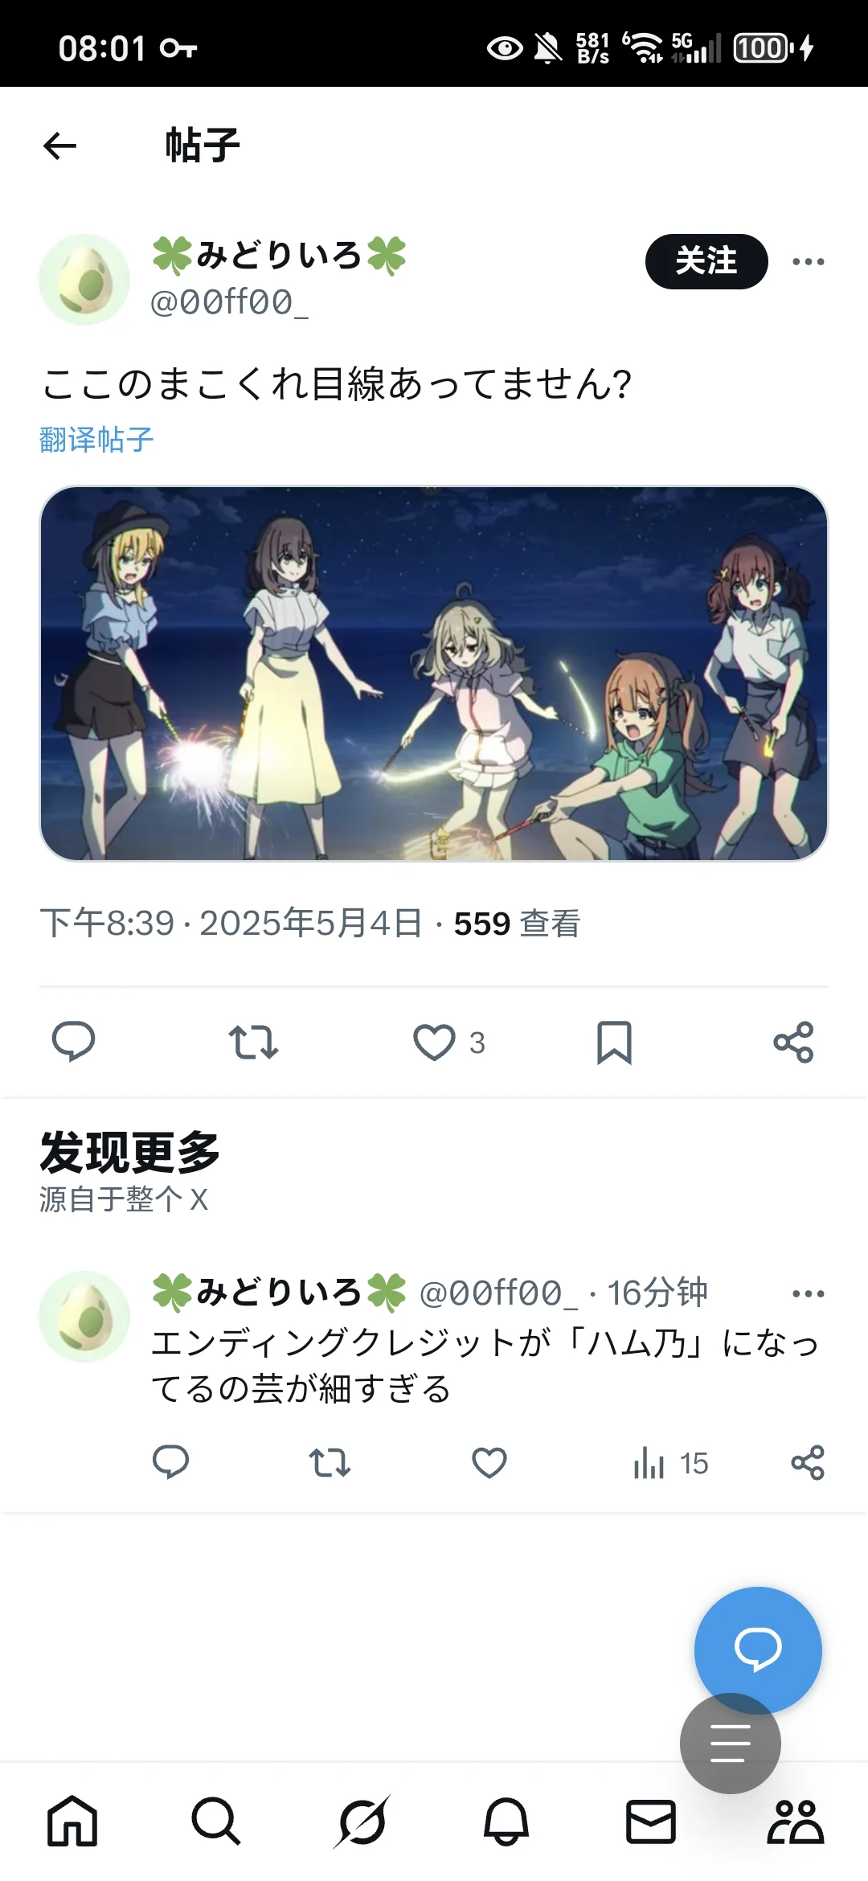868x1881 pixels.
Task: Share the main post via share icon
Action: (x=793, y=1043)
